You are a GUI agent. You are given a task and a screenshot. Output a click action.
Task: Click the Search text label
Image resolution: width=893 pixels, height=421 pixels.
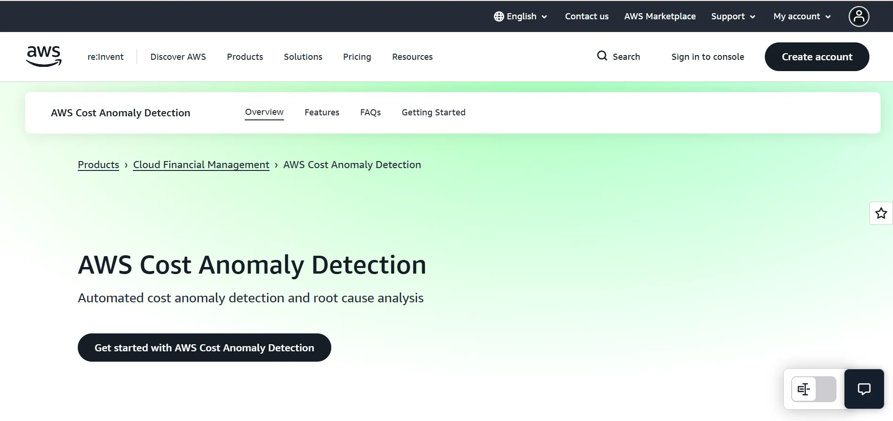(626, 57)
